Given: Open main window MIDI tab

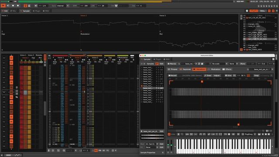Looking at the screenshot, I should click(x=46, y=11).
